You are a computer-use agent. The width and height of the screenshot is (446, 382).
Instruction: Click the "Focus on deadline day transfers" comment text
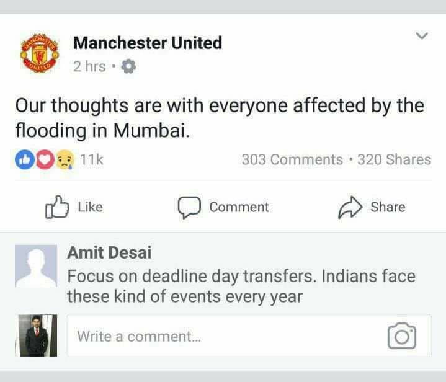click(x=241, y=285)
